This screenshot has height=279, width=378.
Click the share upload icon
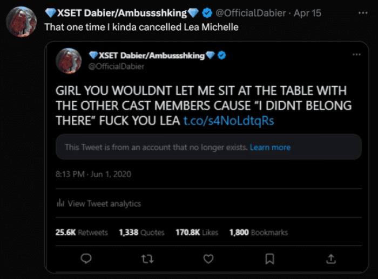click(x=331, y=259)
